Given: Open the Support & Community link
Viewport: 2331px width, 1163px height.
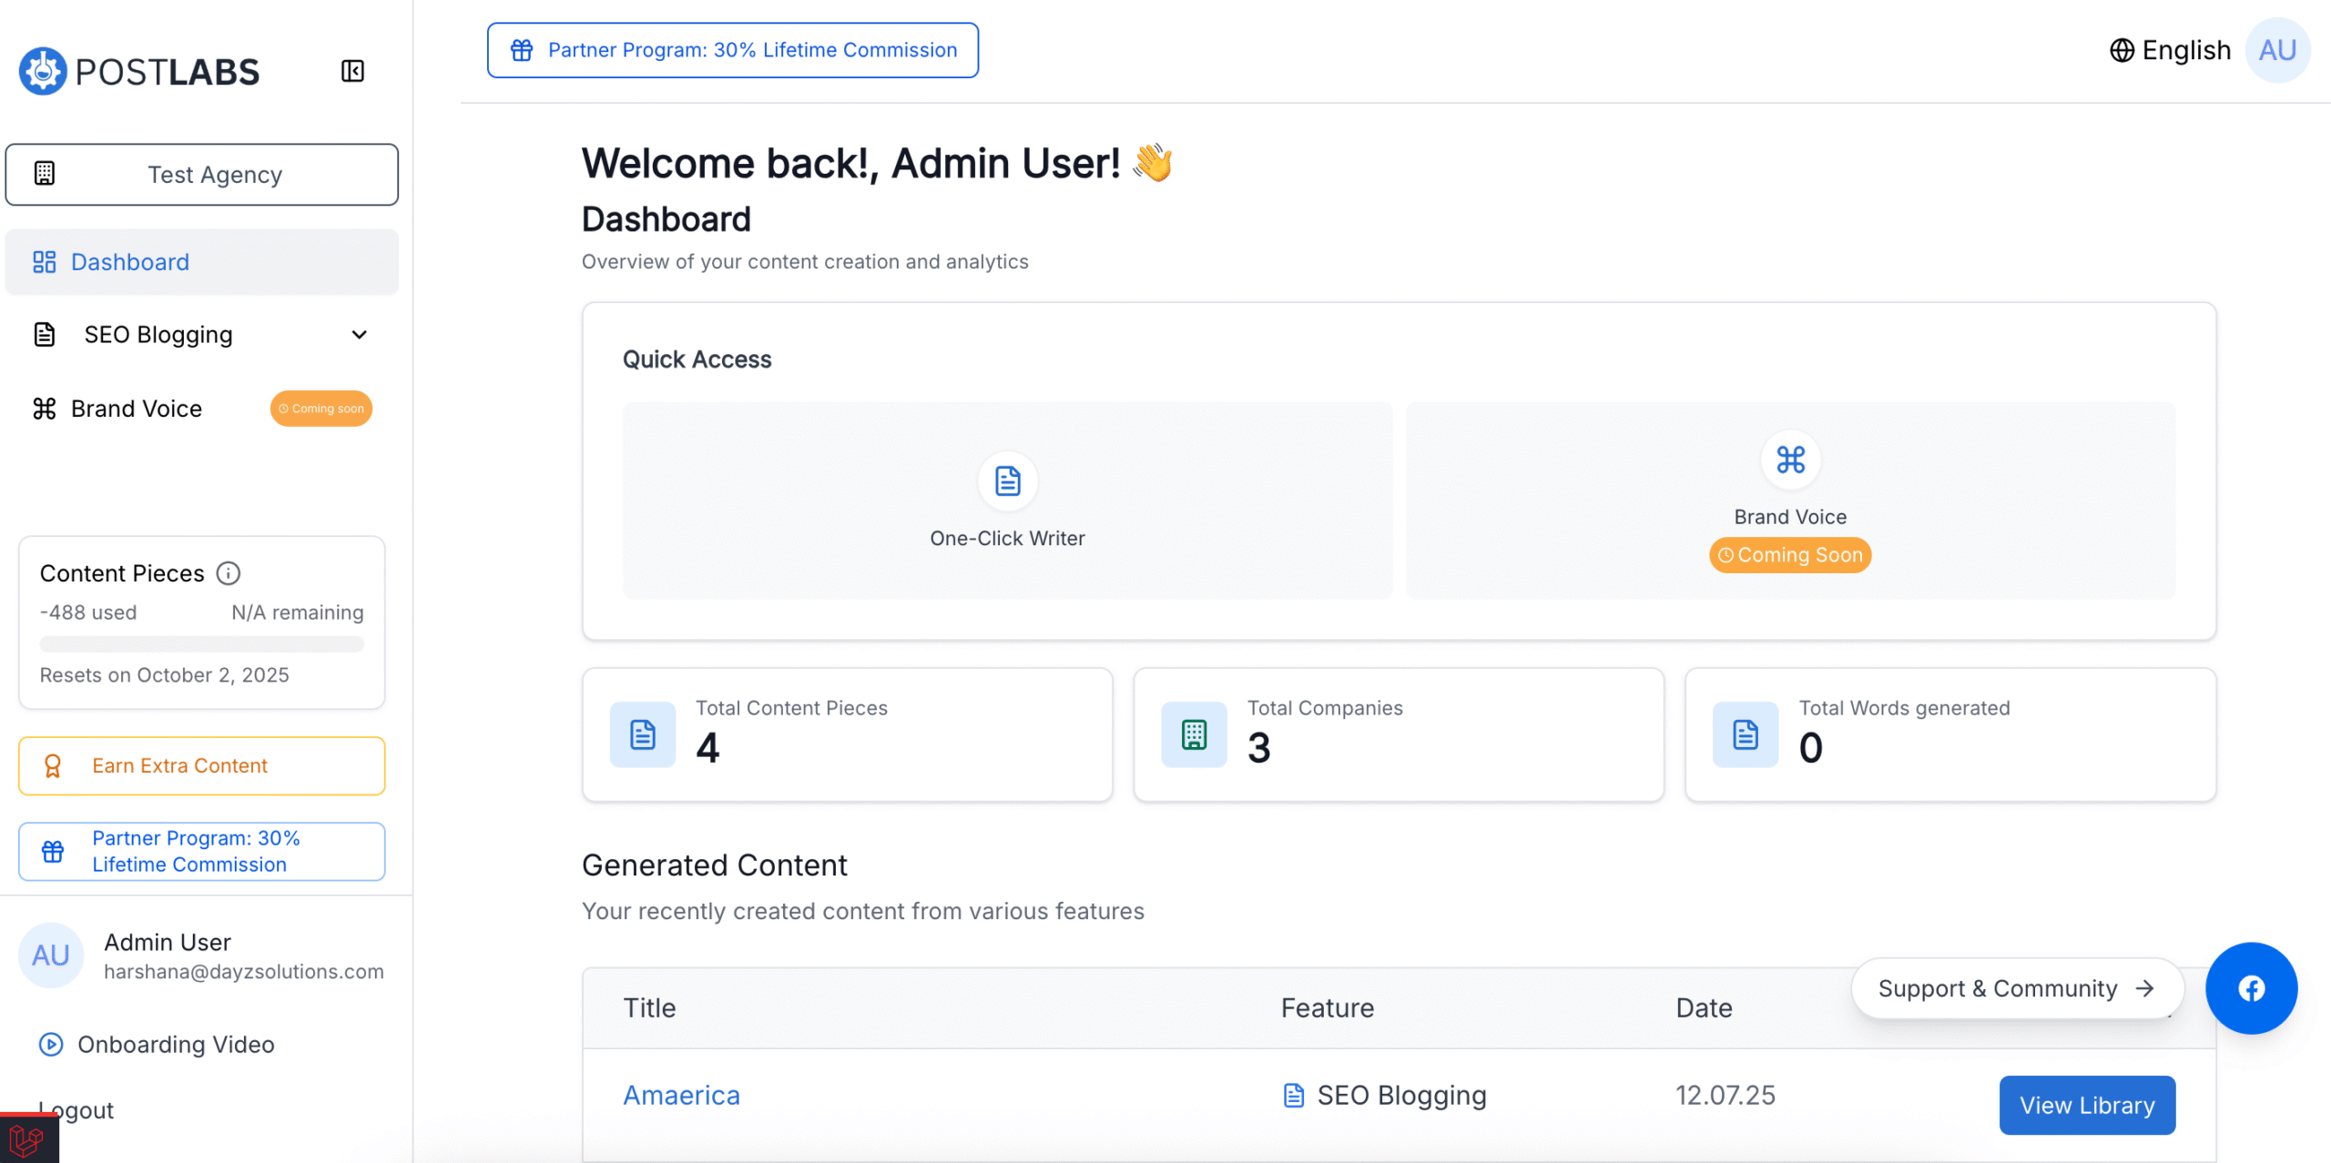Looking at the screenshot, I should (2016, 988).
